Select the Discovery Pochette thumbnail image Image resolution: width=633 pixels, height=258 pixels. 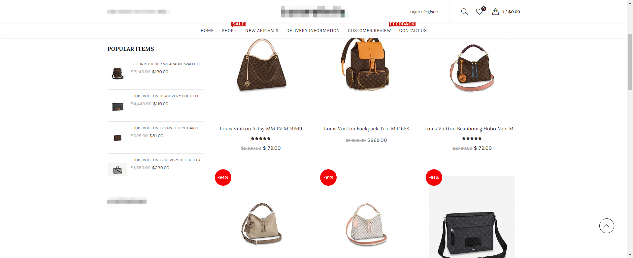pos(117,106)
